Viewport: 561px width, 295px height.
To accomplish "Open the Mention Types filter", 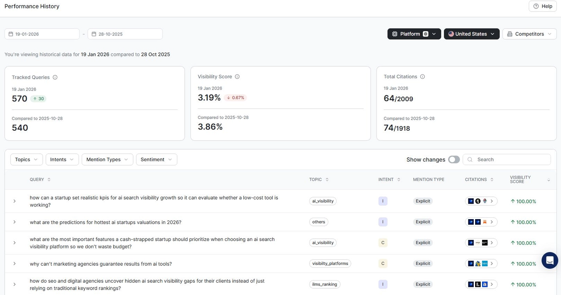I will click(107, 159).
